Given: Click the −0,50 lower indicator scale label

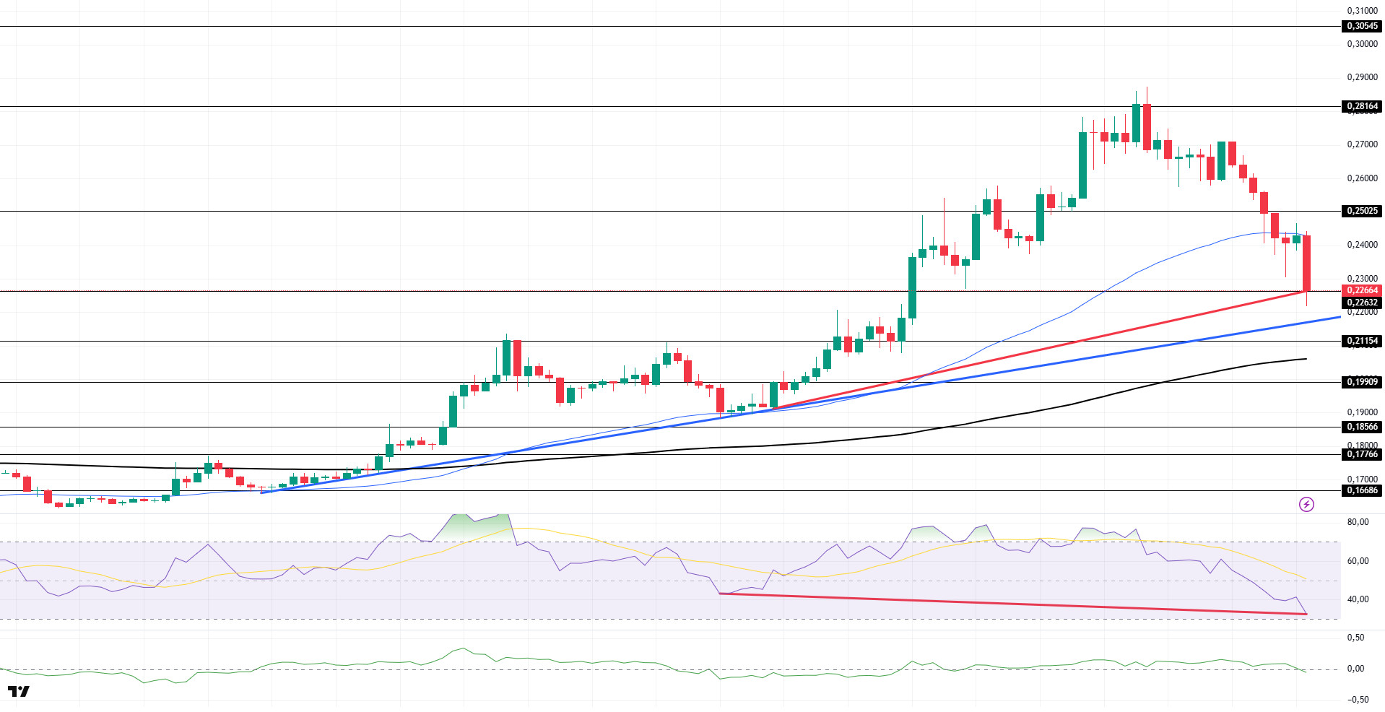Looking at the screenshot, I should click(x=1358, y=700).
